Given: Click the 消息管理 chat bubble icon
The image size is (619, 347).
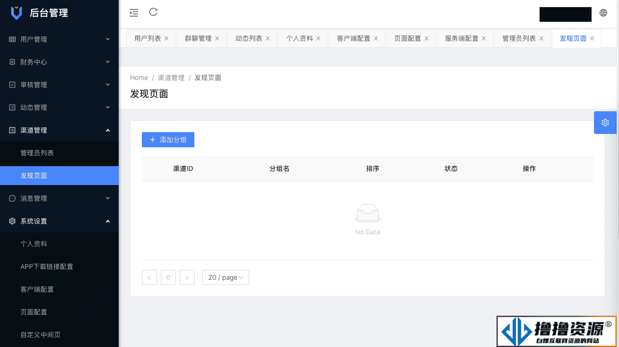Looking at the screenshot, I should point(12,198).
